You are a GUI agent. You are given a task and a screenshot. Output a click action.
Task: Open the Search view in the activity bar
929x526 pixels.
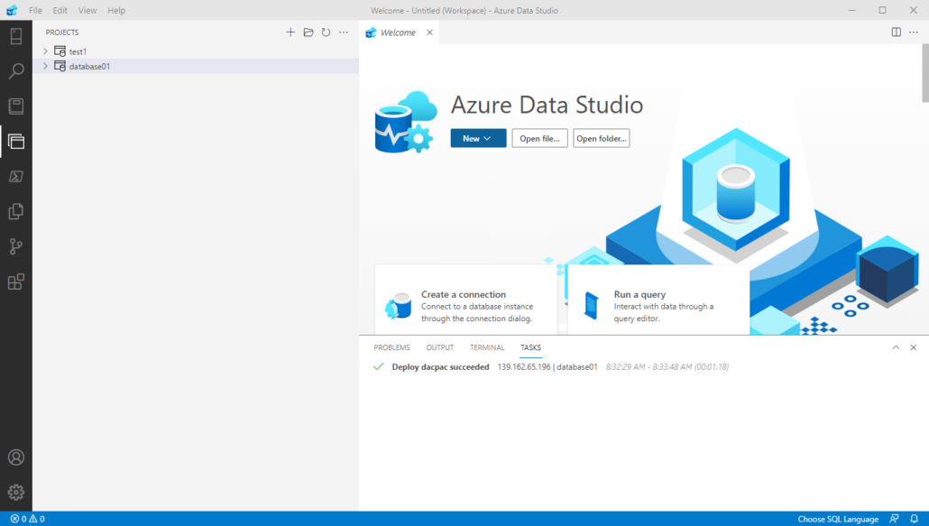pos(15,71)
